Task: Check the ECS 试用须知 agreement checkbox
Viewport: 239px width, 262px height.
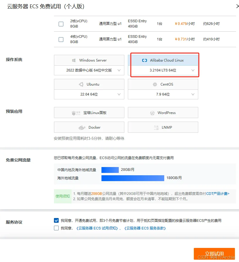Action: [56, 228]
